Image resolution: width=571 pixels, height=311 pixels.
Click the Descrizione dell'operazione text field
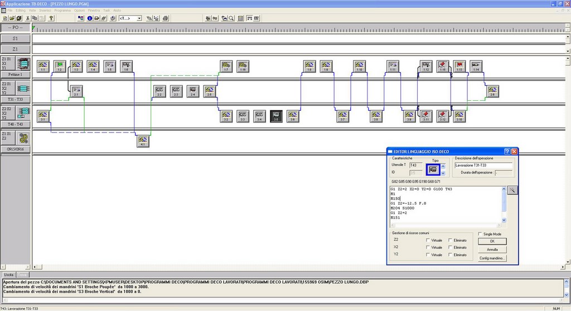[x=483, y=165]
